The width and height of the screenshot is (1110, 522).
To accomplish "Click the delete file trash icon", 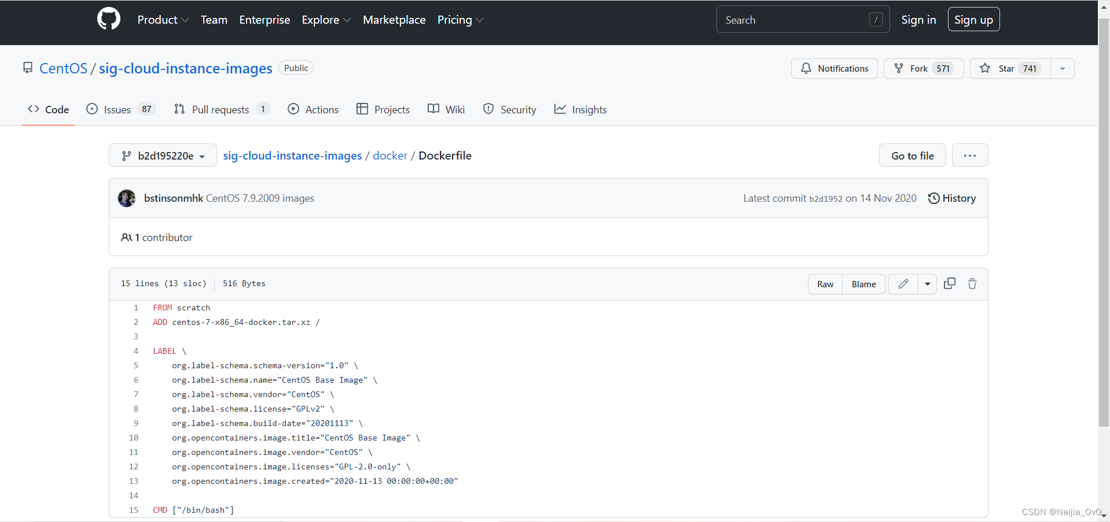I will [x=972, y=284].
